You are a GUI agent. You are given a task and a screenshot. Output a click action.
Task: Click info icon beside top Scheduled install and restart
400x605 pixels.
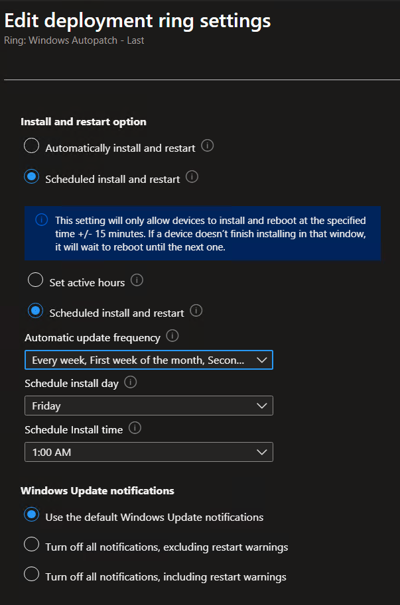pyautogui.click(x=192, y=177)
